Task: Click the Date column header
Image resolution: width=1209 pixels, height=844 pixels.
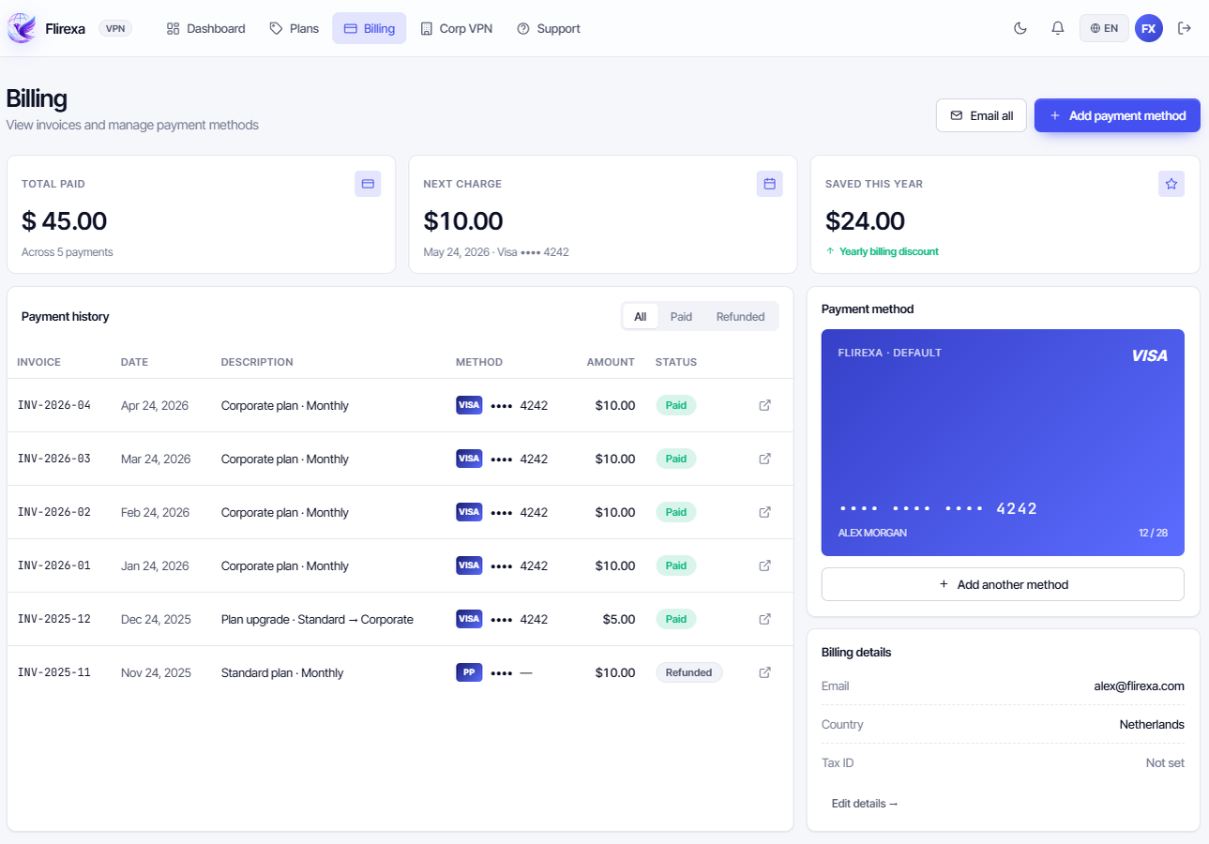Action: point(134,362)
